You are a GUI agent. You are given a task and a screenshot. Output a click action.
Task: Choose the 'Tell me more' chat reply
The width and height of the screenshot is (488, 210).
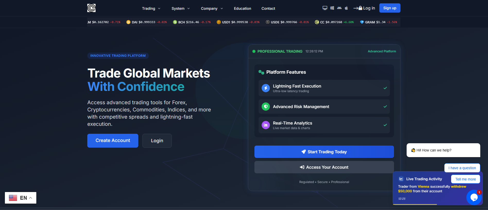(x=466, y=179)
